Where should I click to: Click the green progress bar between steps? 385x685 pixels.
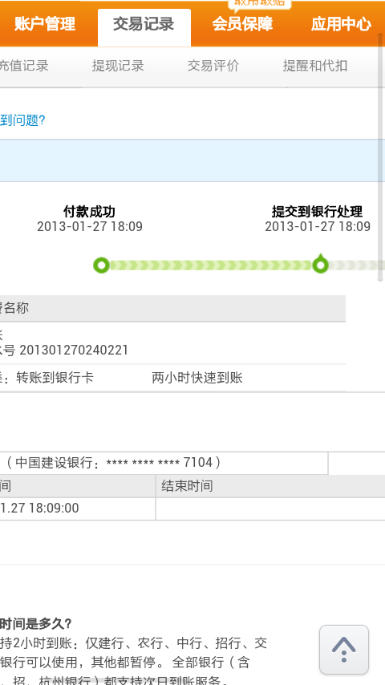pyautogui.click(x=211, y=265)
